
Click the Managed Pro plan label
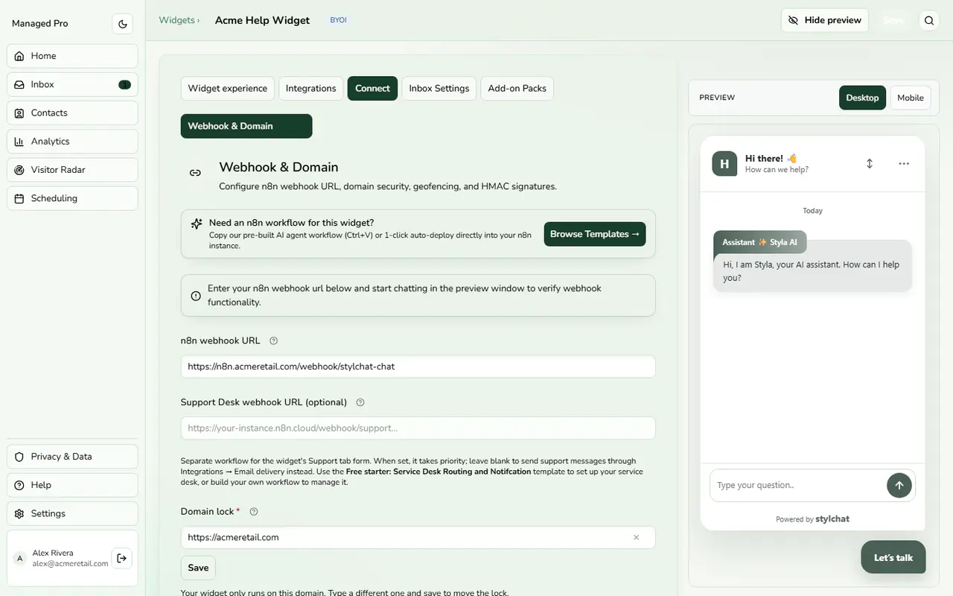(40, 23)
